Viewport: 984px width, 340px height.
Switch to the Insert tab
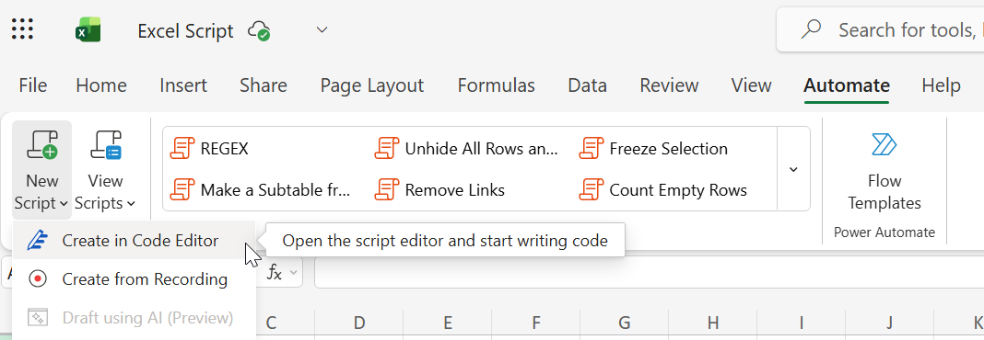pos(183,85)
